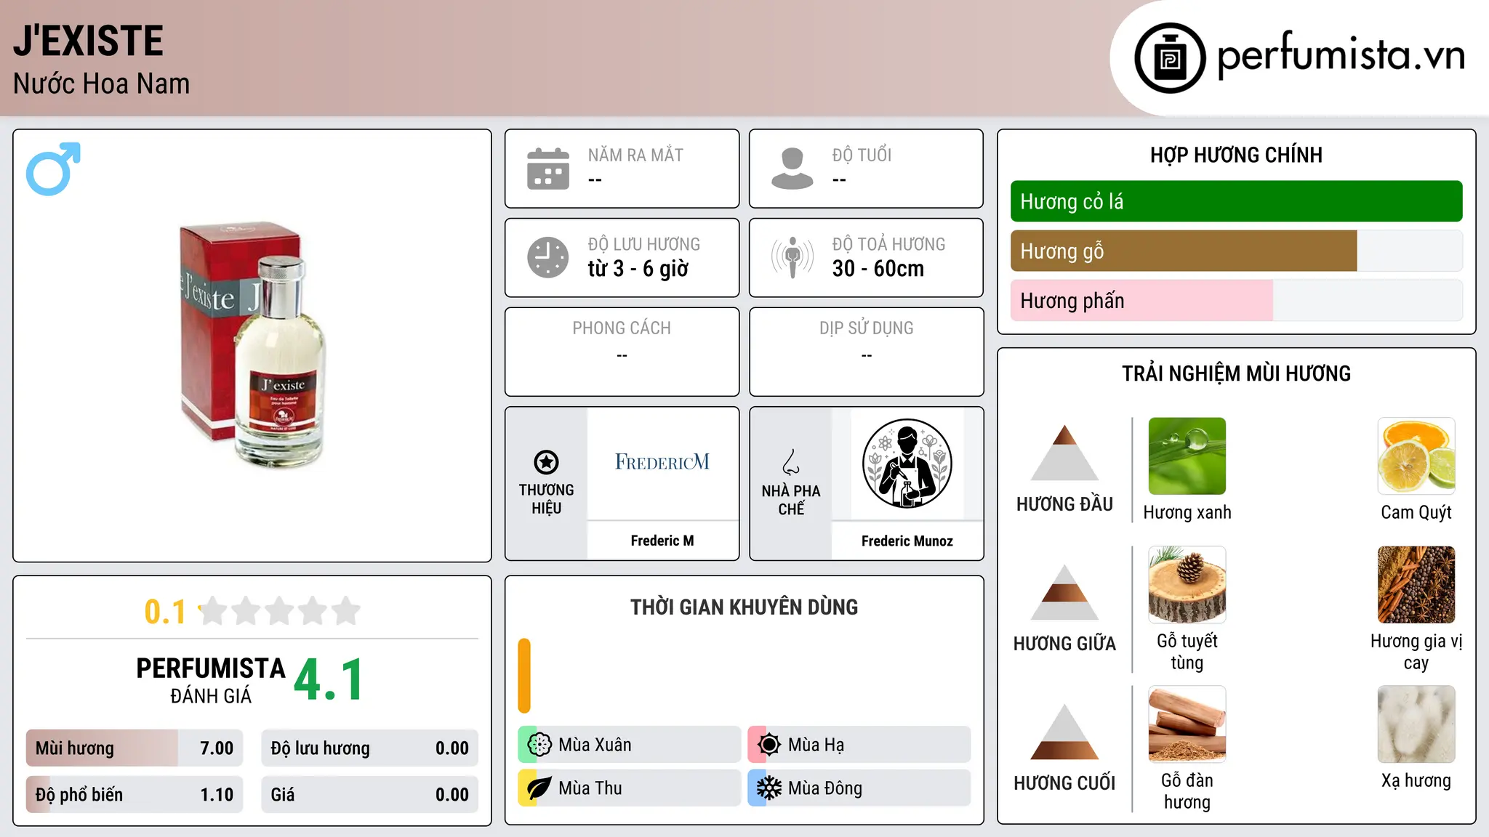Click the perfumista.vn site name

tap(1341, 56)
